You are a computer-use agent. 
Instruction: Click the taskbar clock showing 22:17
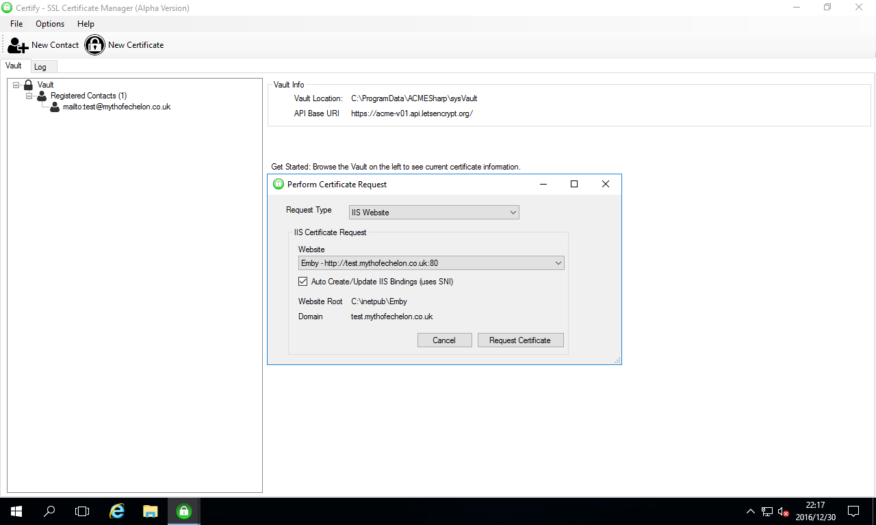point(815,511)
